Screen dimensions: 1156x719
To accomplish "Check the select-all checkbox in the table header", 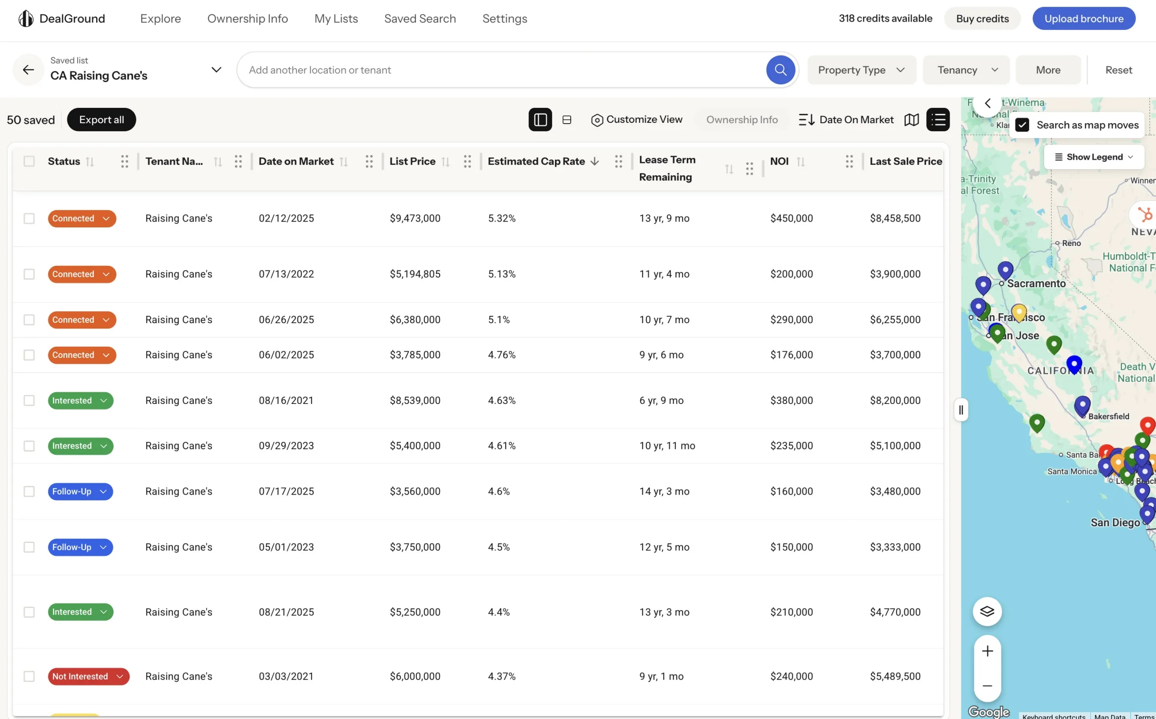I will (x=29, y=161).
